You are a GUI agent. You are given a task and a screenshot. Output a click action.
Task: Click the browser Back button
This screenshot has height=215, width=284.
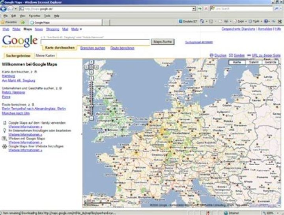pyautogui.click(x=4, y=9)
